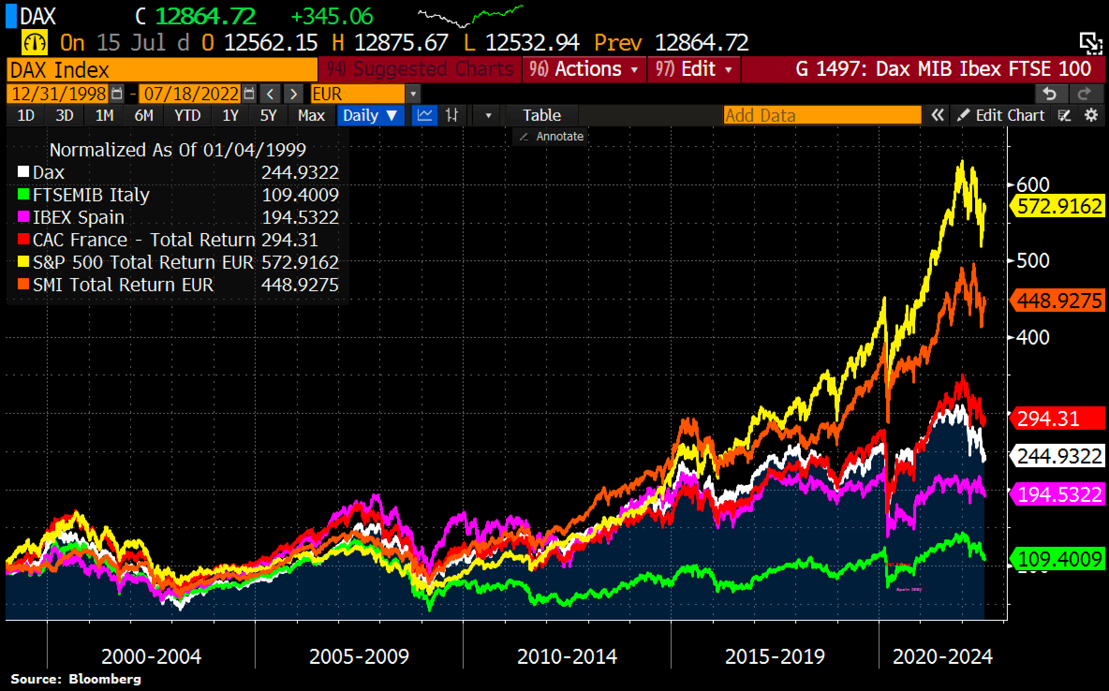Expand the EUR currency dropdown arrow
The width and height of the screenshot is (1109, 691).
(413, 94)
